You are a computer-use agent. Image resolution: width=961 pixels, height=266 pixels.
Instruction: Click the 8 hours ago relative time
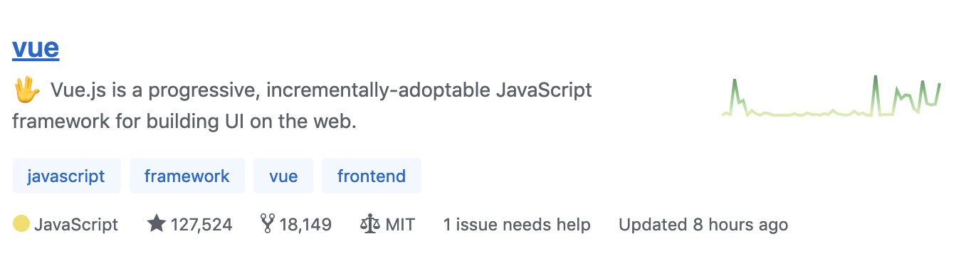click(x=740, y=225)
